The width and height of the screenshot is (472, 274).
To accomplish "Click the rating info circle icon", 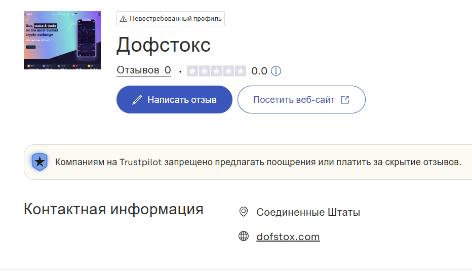I will point(276,71).
